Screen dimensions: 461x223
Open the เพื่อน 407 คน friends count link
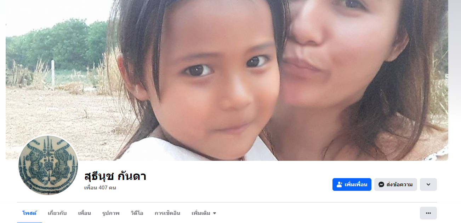click(100, 188)
